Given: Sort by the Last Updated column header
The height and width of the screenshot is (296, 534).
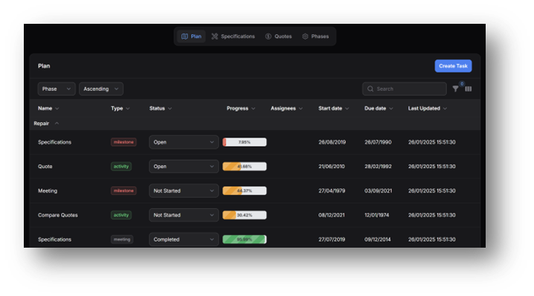Looking at the screenshot, I should tap(428, 109).
